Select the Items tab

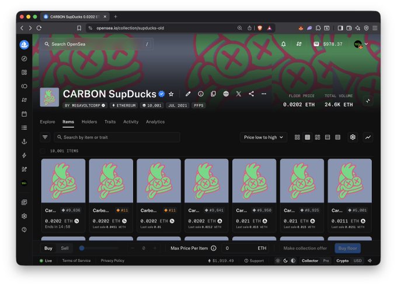pos(68,122)
